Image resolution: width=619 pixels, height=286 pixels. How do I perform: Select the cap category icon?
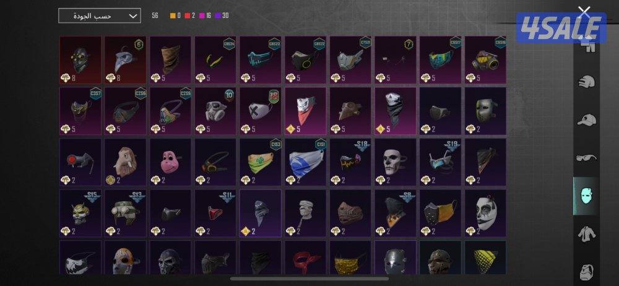click(587, 119)
